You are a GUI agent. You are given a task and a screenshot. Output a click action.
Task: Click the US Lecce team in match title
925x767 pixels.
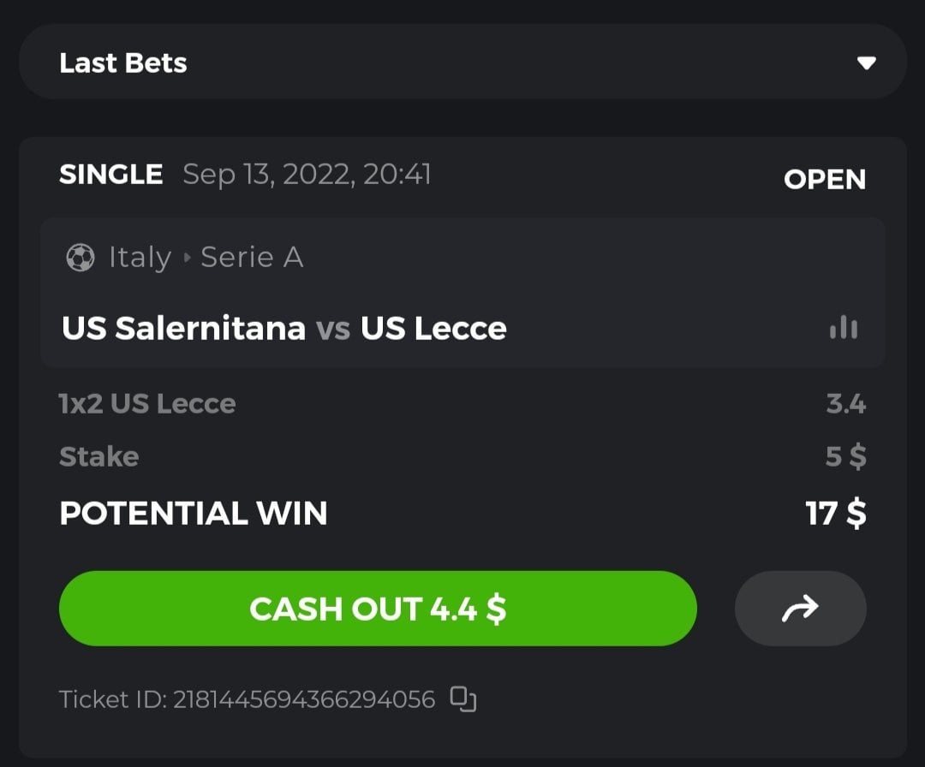[433, 329]
